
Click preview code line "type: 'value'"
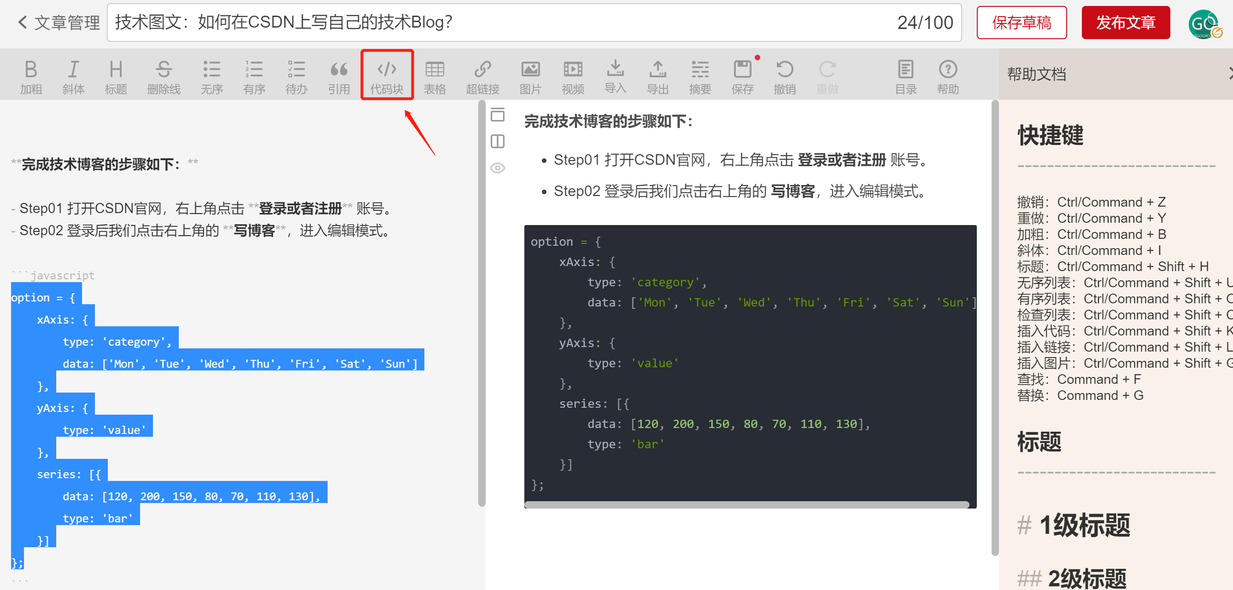coord(633,363)
